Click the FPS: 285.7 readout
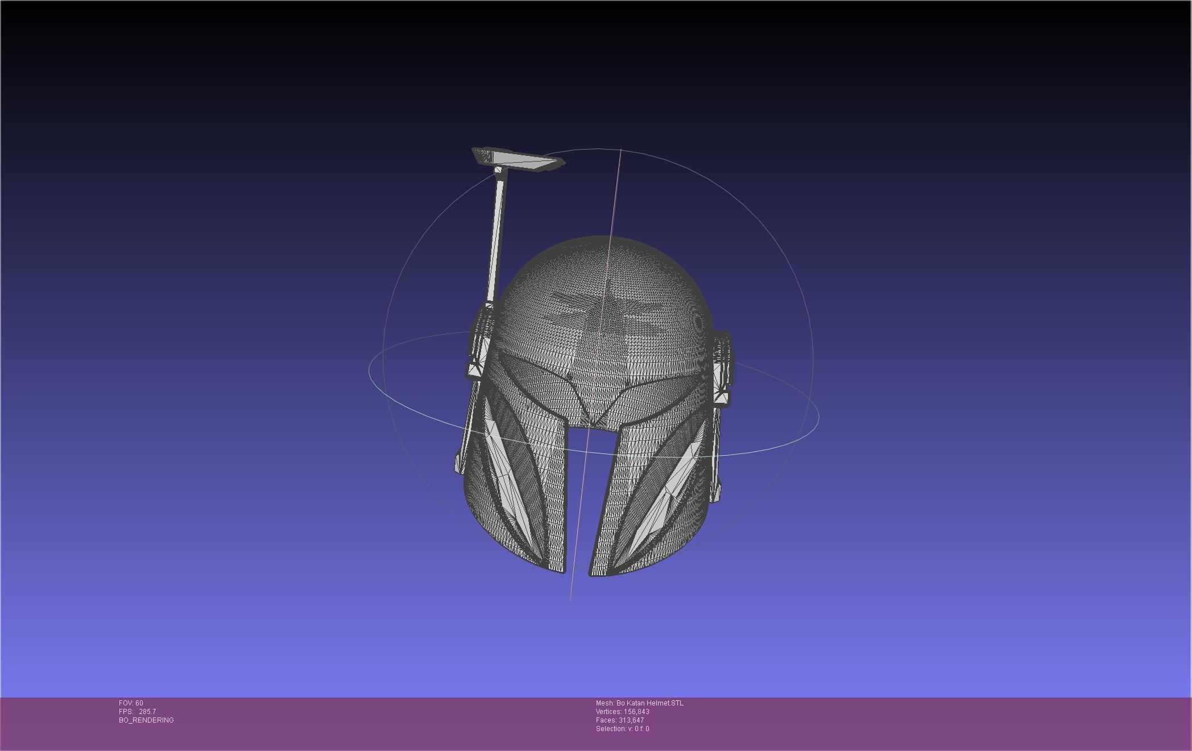Viewport: 1192px width, 751px height. point(137,712)
